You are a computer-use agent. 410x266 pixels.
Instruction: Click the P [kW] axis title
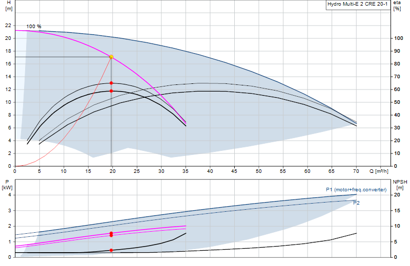click(x=7, y=185)
